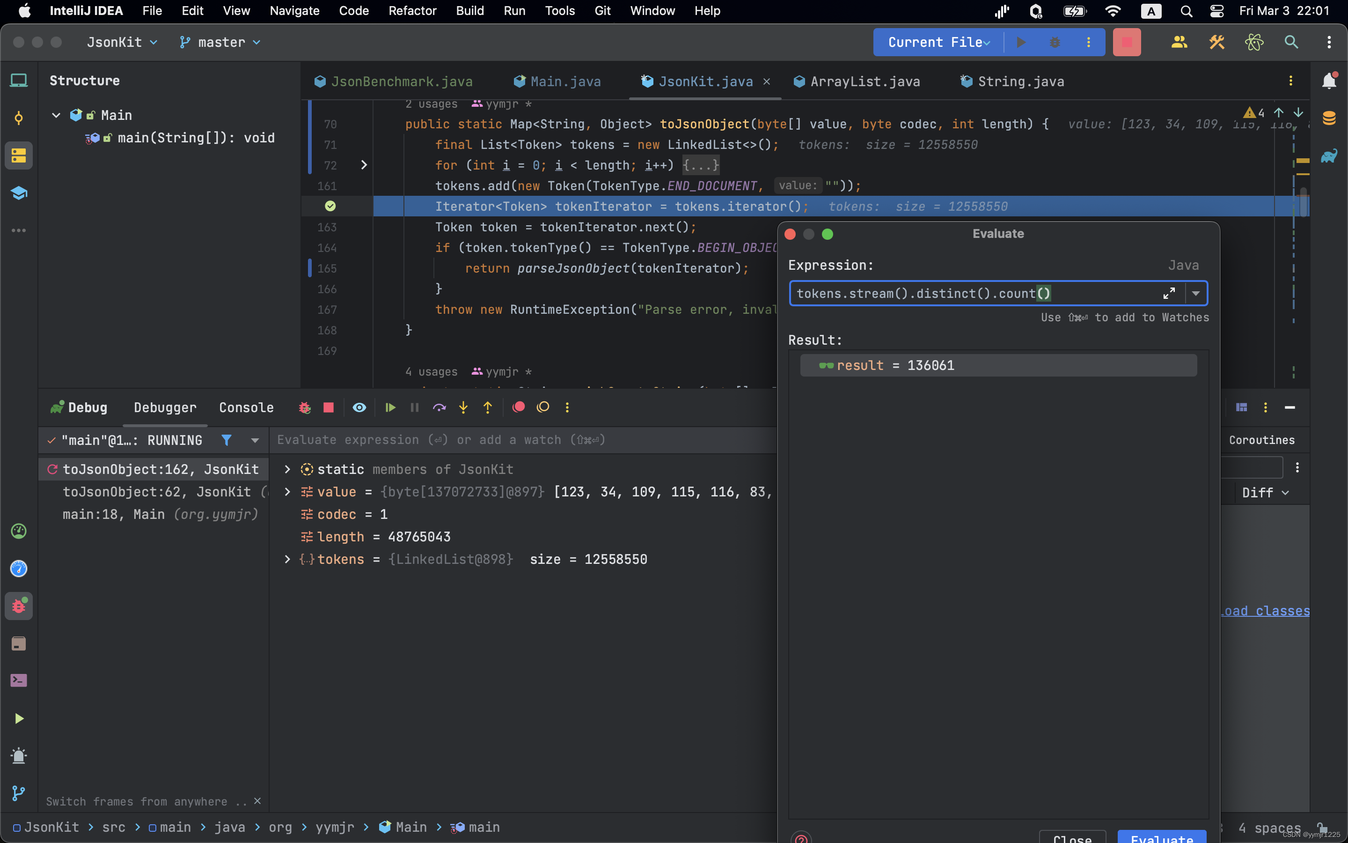
Task: Open the master branch dropdown
Action: [220, 42]
